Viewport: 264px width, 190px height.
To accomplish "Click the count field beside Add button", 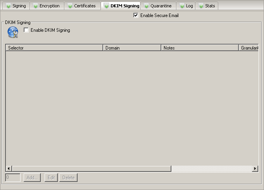I will click(13, 178).
